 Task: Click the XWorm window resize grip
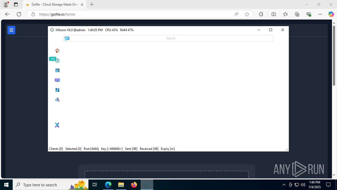point(287,150)
